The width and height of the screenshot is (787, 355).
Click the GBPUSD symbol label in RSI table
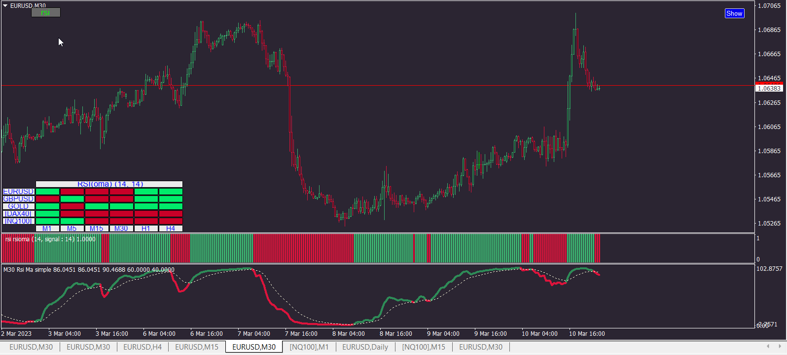pyautogui.click(x=18, y=199)
